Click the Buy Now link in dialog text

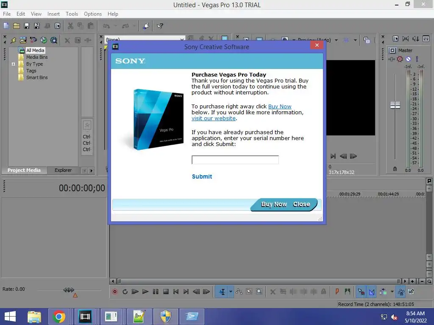pyautogui.click(x=280, y=106)
